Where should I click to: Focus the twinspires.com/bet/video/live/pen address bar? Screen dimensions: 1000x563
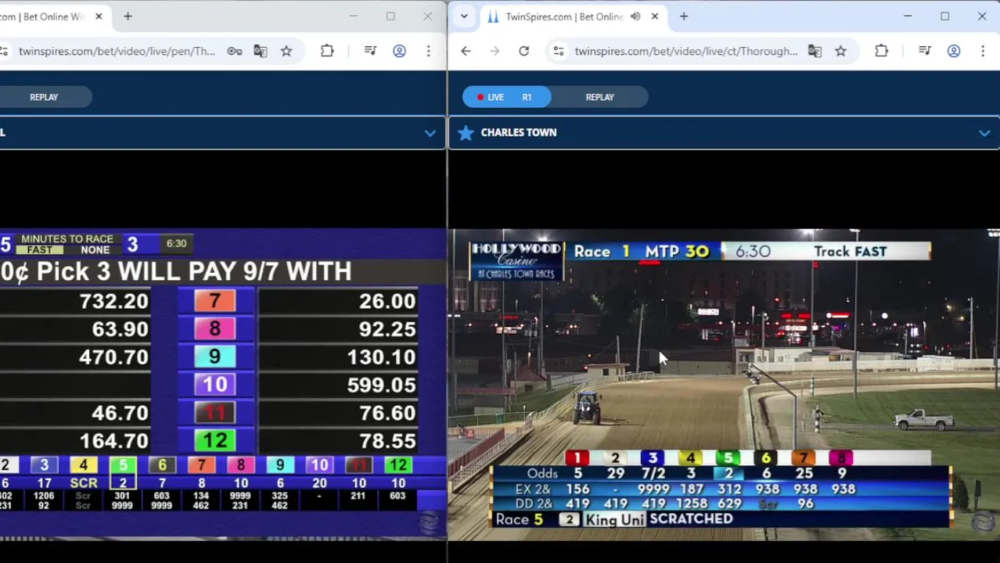[116, 51]
